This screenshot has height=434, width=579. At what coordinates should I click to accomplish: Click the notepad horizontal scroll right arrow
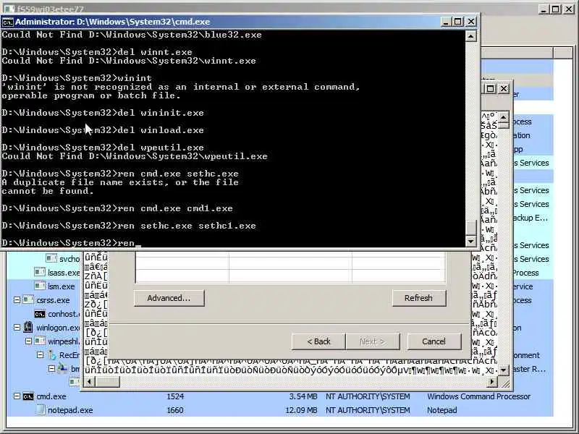pos(492,382)
